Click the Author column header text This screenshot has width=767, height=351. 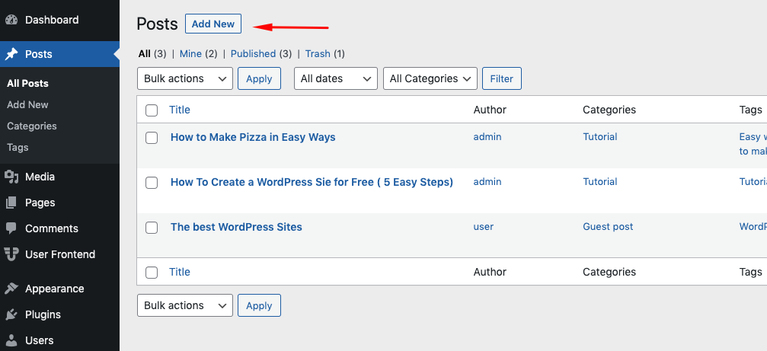coord(490,110)
